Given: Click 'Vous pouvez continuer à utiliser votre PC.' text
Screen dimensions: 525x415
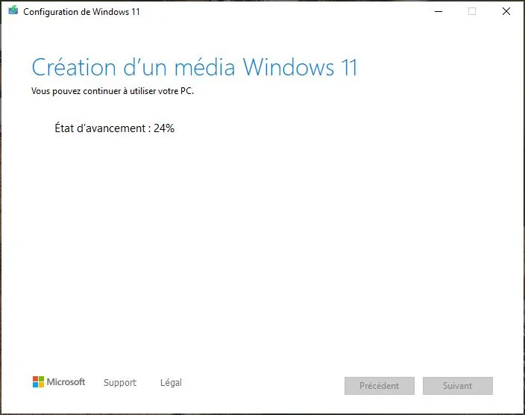Looking at the screenshot, I should 113,91.
